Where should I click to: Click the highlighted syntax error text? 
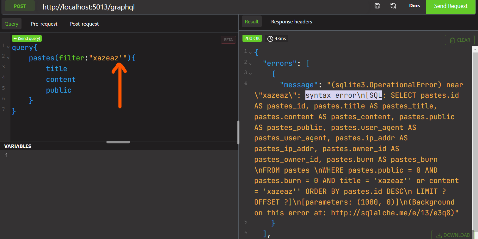pos(344,95)
